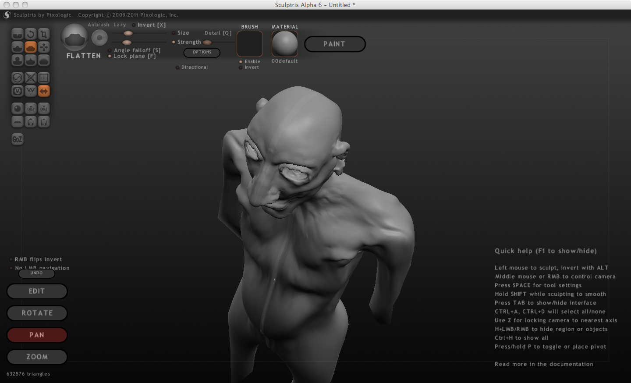The height and width of the screenshot is (383, 631).
Task: Select the Inflate brush tool
Action: (x=18, y=60)
